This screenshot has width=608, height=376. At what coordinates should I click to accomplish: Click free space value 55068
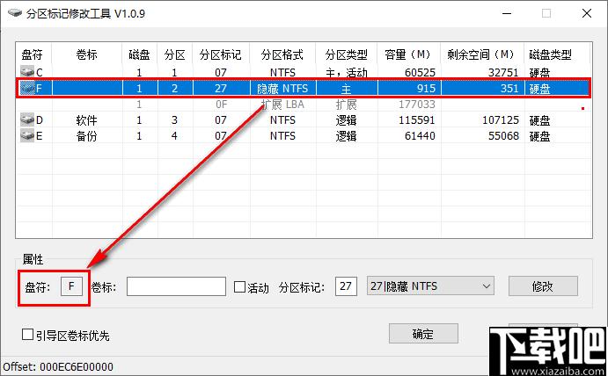pos(503,136)
